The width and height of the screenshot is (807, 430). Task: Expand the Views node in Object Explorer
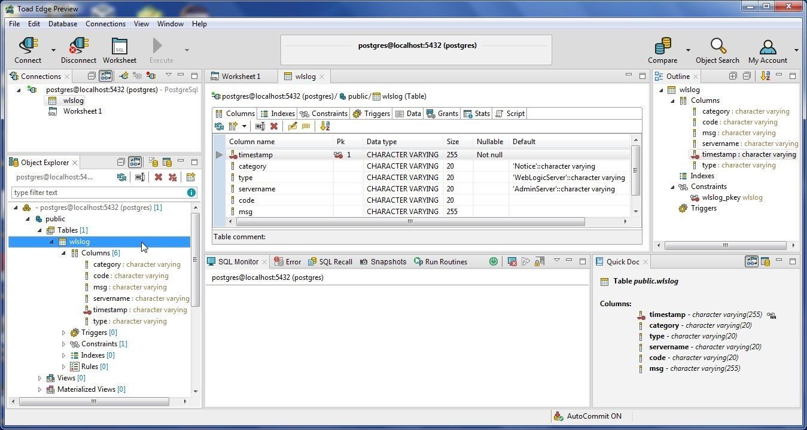tap(40, 378)
